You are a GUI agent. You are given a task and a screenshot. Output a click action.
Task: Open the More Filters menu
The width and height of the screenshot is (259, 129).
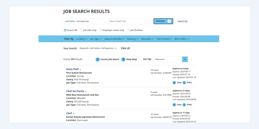(182, 39)
